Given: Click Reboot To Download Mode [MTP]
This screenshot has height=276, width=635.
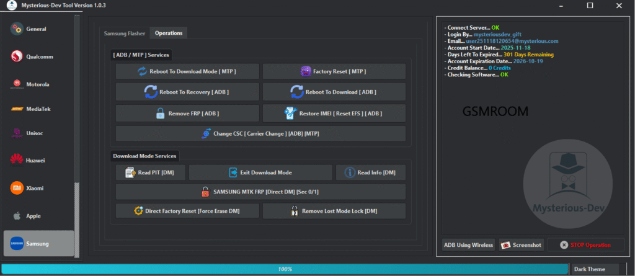Looking at the screenshot, I should (187, 71).
